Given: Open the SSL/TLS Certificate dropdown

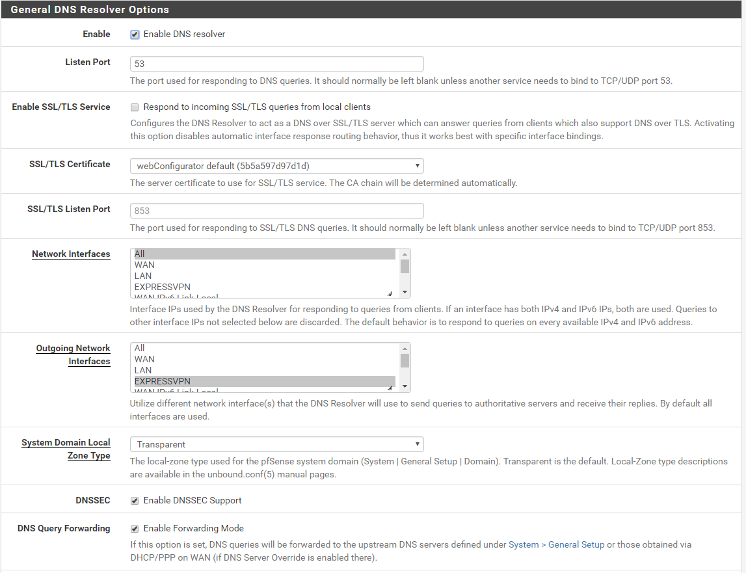Looking at the screenshot, I should 276,166.
